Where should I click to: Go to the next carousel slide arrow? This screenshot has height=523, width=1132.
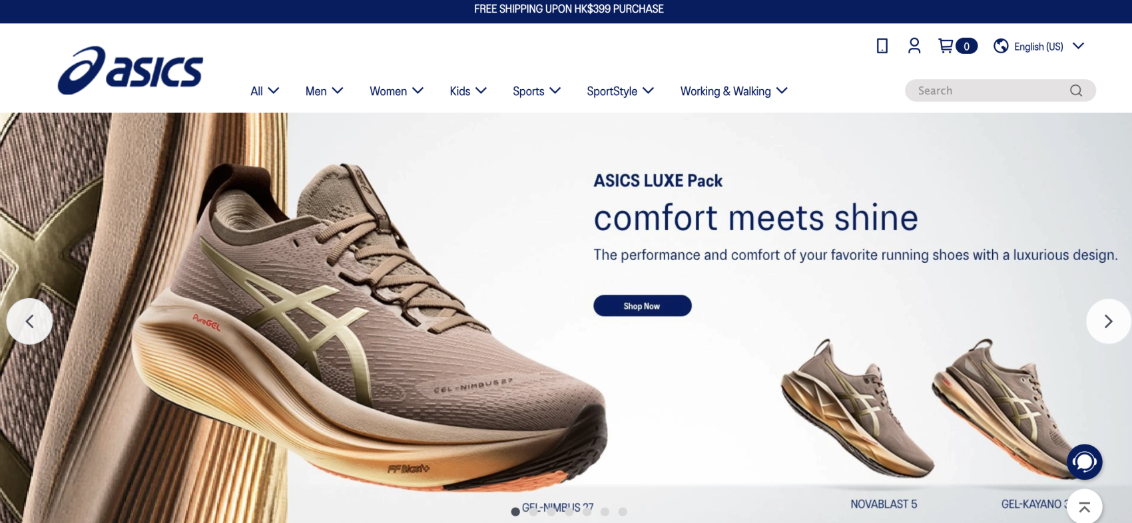point(1109,321)
